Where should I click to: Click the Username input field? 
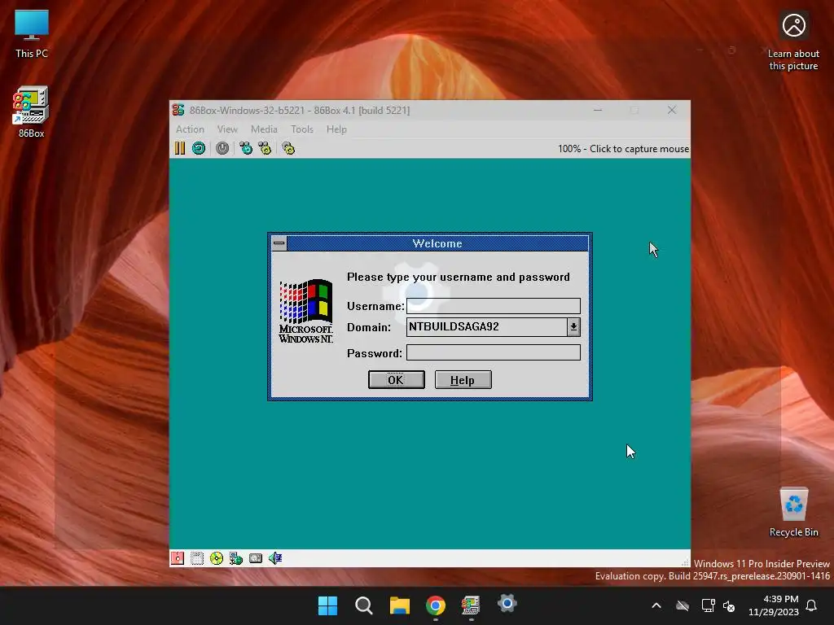coord(493,306)
